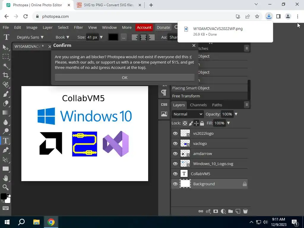
Task: Hide the Background layer
Action: point(175,184)
